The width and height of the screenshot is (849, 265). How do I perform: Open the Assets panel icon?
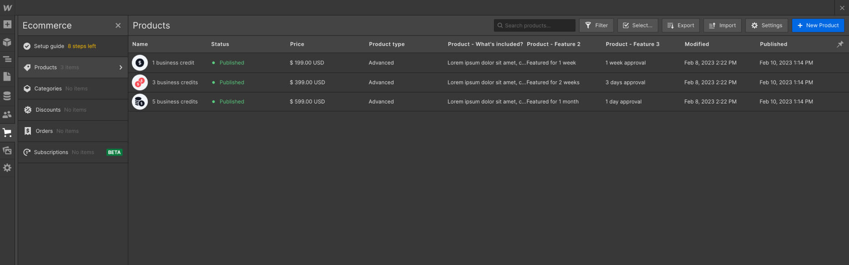7,150
